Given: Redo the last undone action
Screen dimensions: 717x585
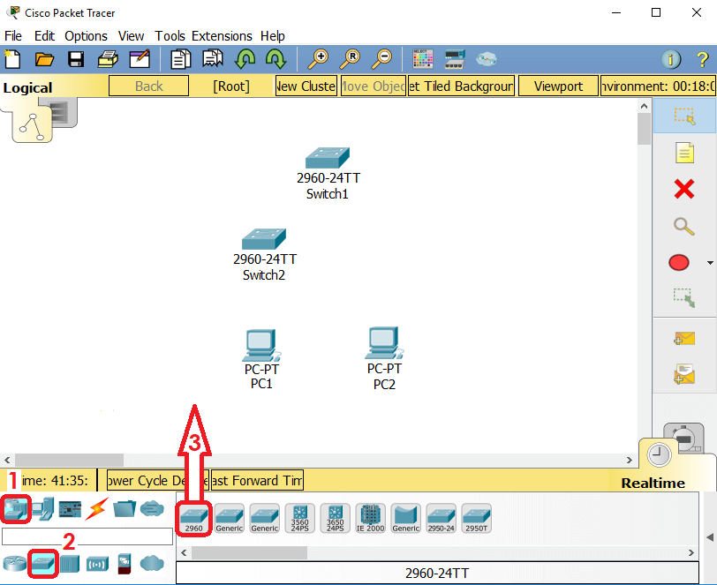Looking at the screenshot, I should coord(275,59).
